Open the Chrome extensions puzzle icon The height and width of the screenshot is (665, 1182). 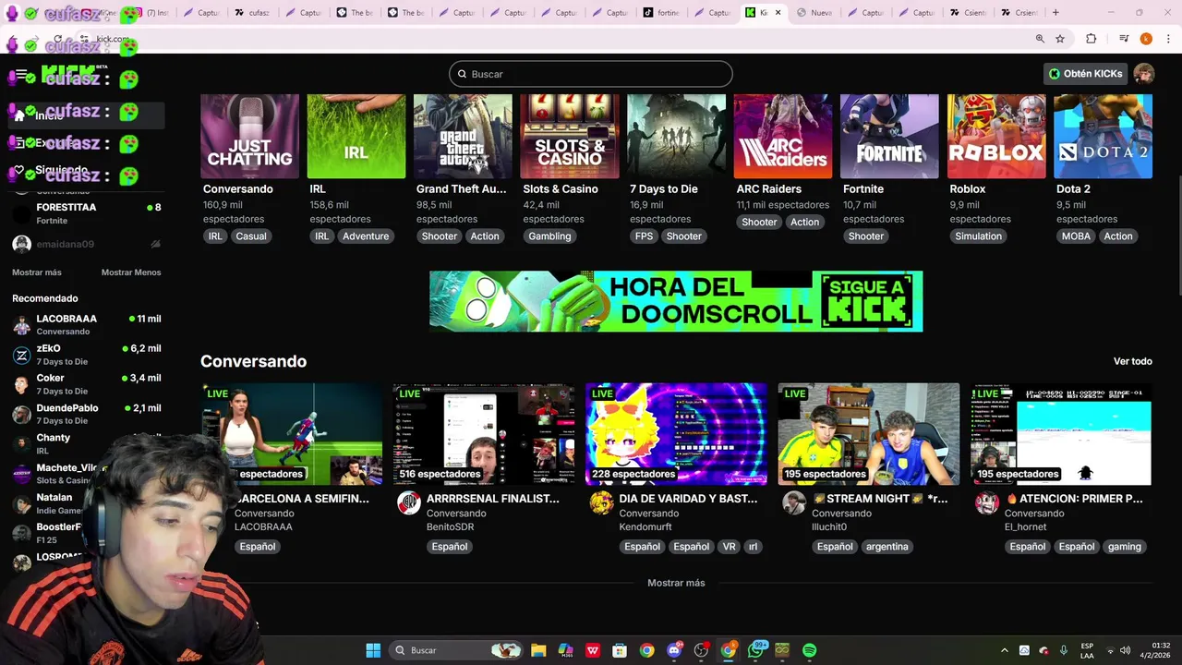[1091, 39]
